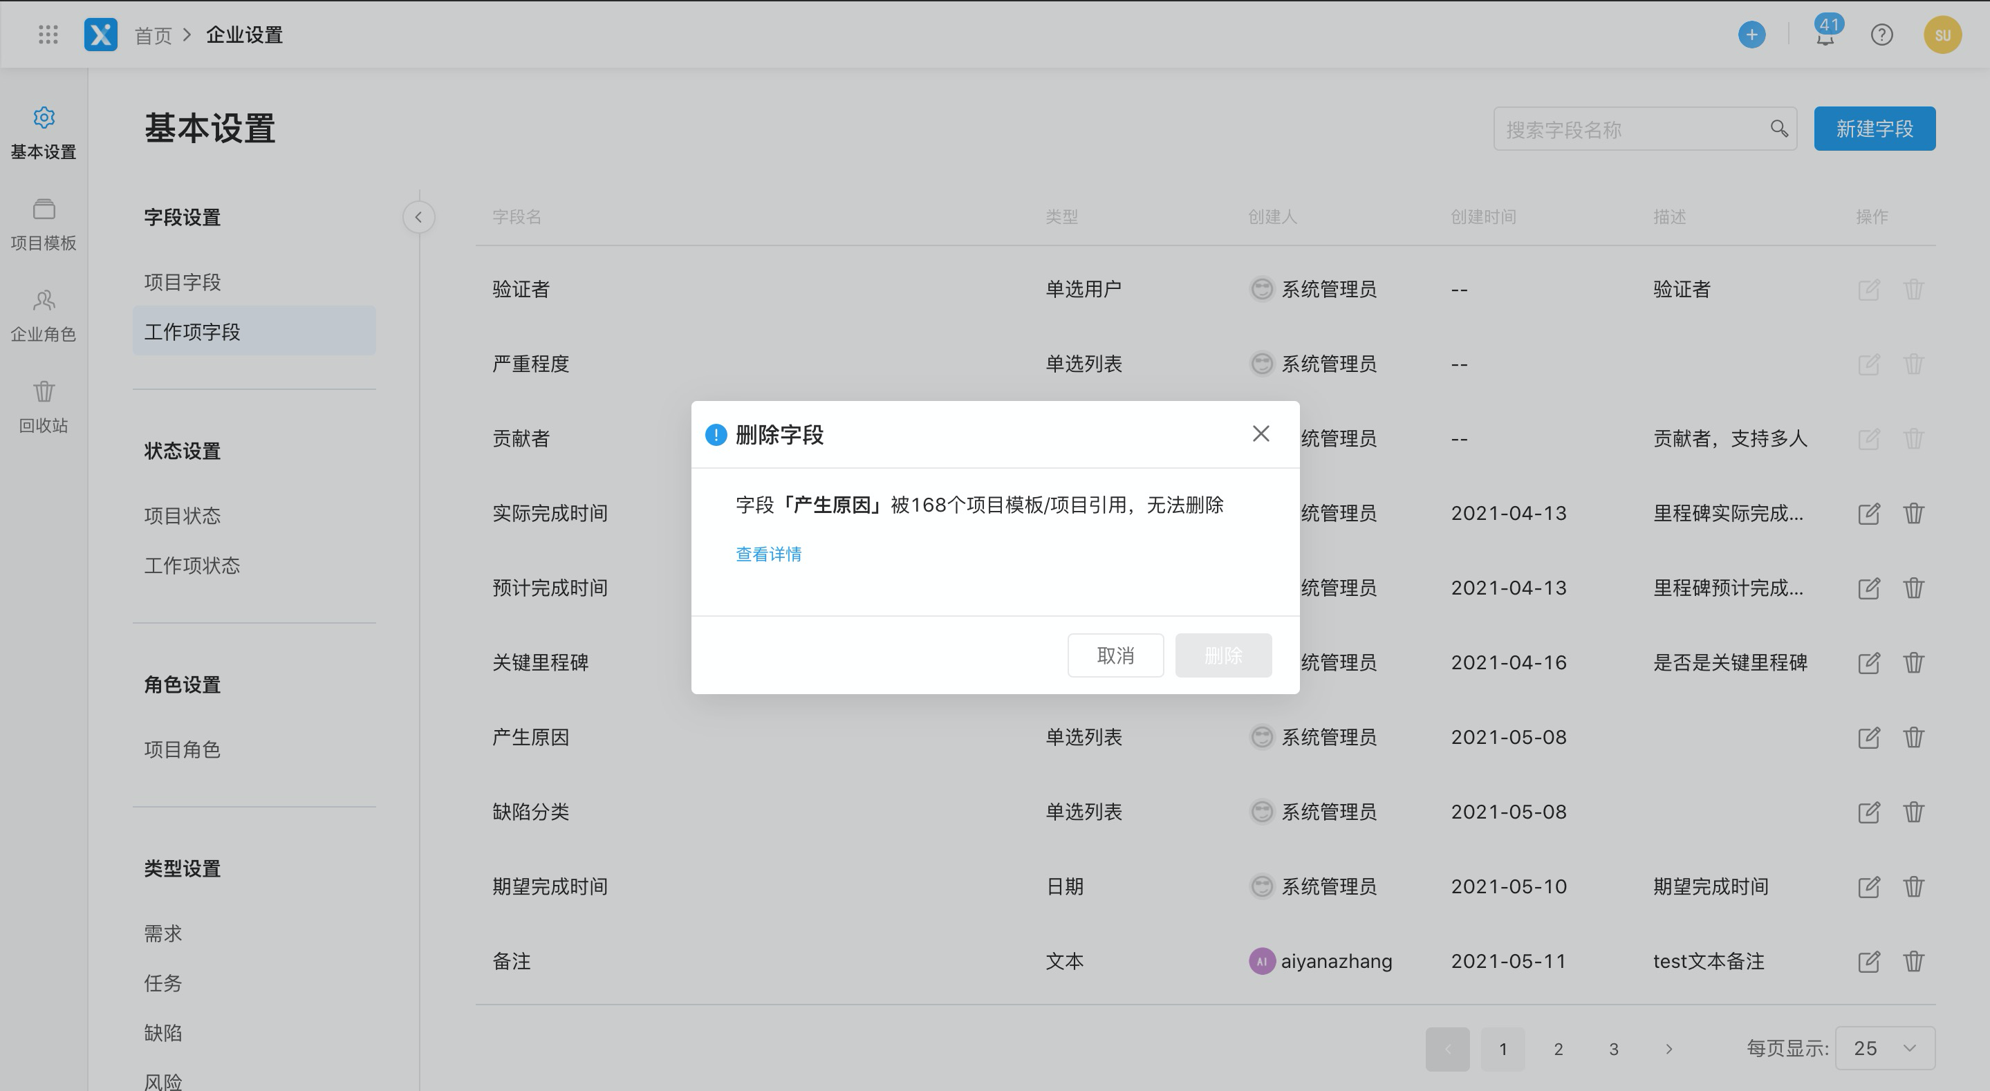Click the aiyanazhang creator cell
The image size is (1990, 1091).
[1320, 961]
